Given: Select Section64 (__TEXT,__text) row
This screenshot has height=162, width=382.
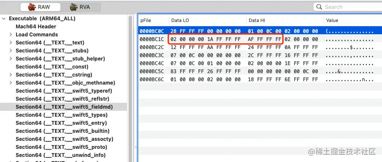Looking at the screenshot, I should [50, 43].
